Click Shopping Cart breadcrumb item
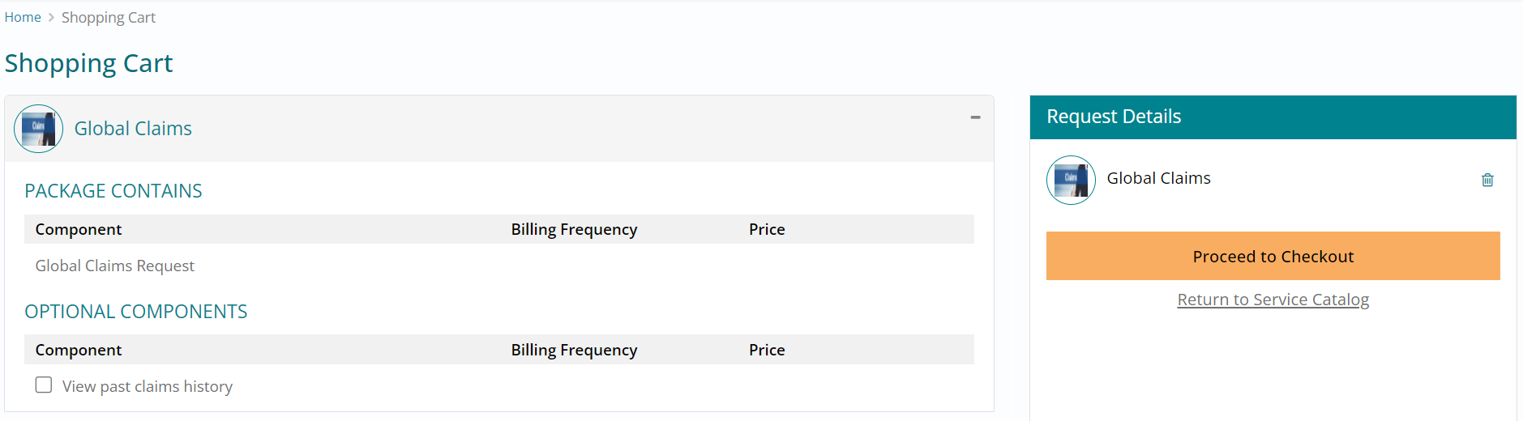 point(109,17)
